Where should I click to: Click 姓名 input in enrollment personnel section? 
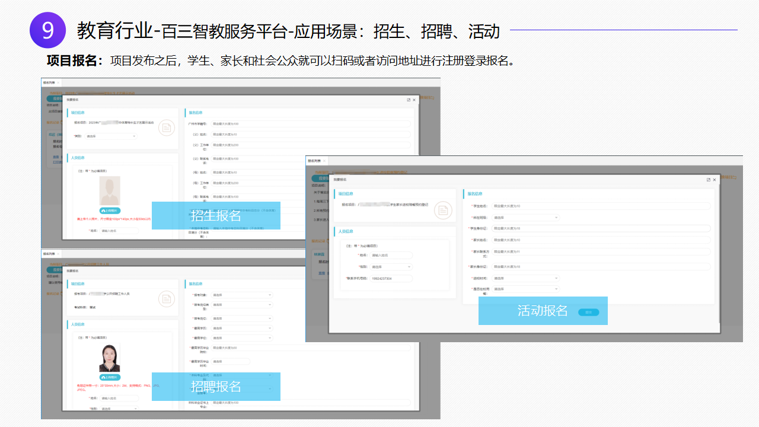[119, 231]
